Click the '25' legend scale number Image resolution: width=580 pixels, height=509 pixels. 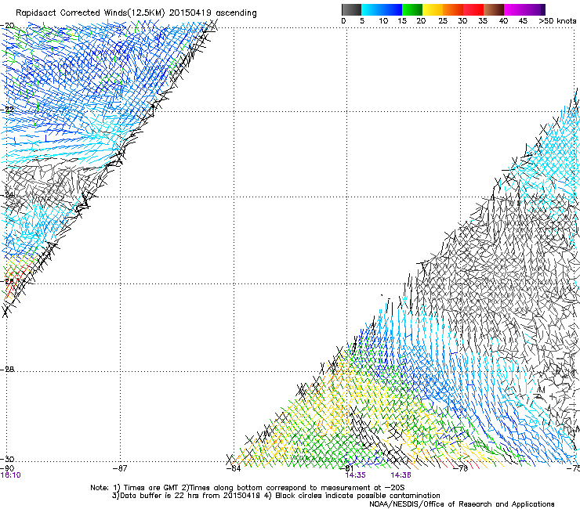coord(443,20)
